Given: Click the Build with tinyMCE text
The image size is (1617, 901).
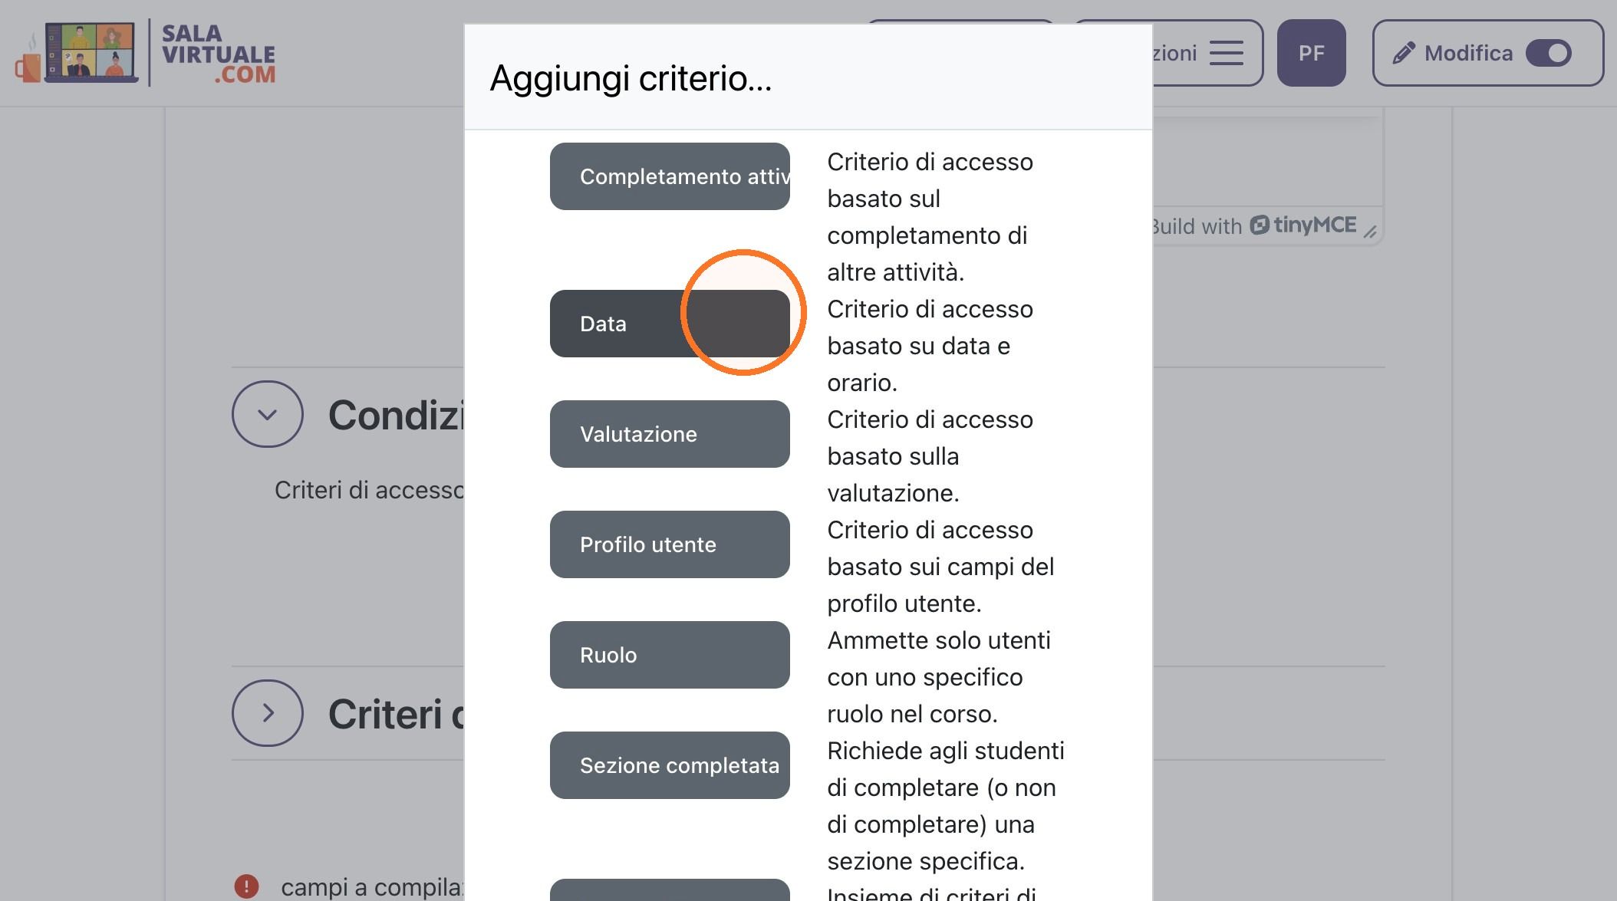Looking at the screenshot, I should tap(1254, 225).
